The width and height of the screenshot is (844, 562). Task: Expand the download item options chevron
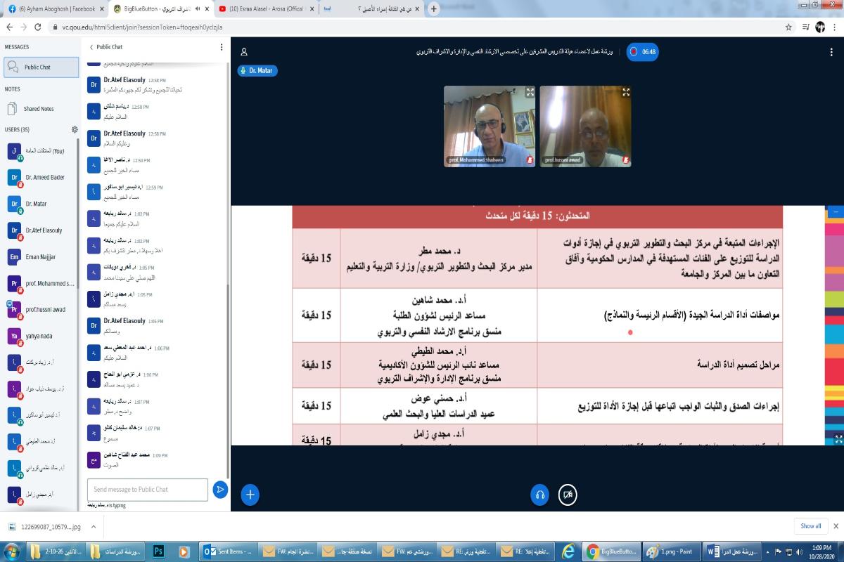point(94,526)
